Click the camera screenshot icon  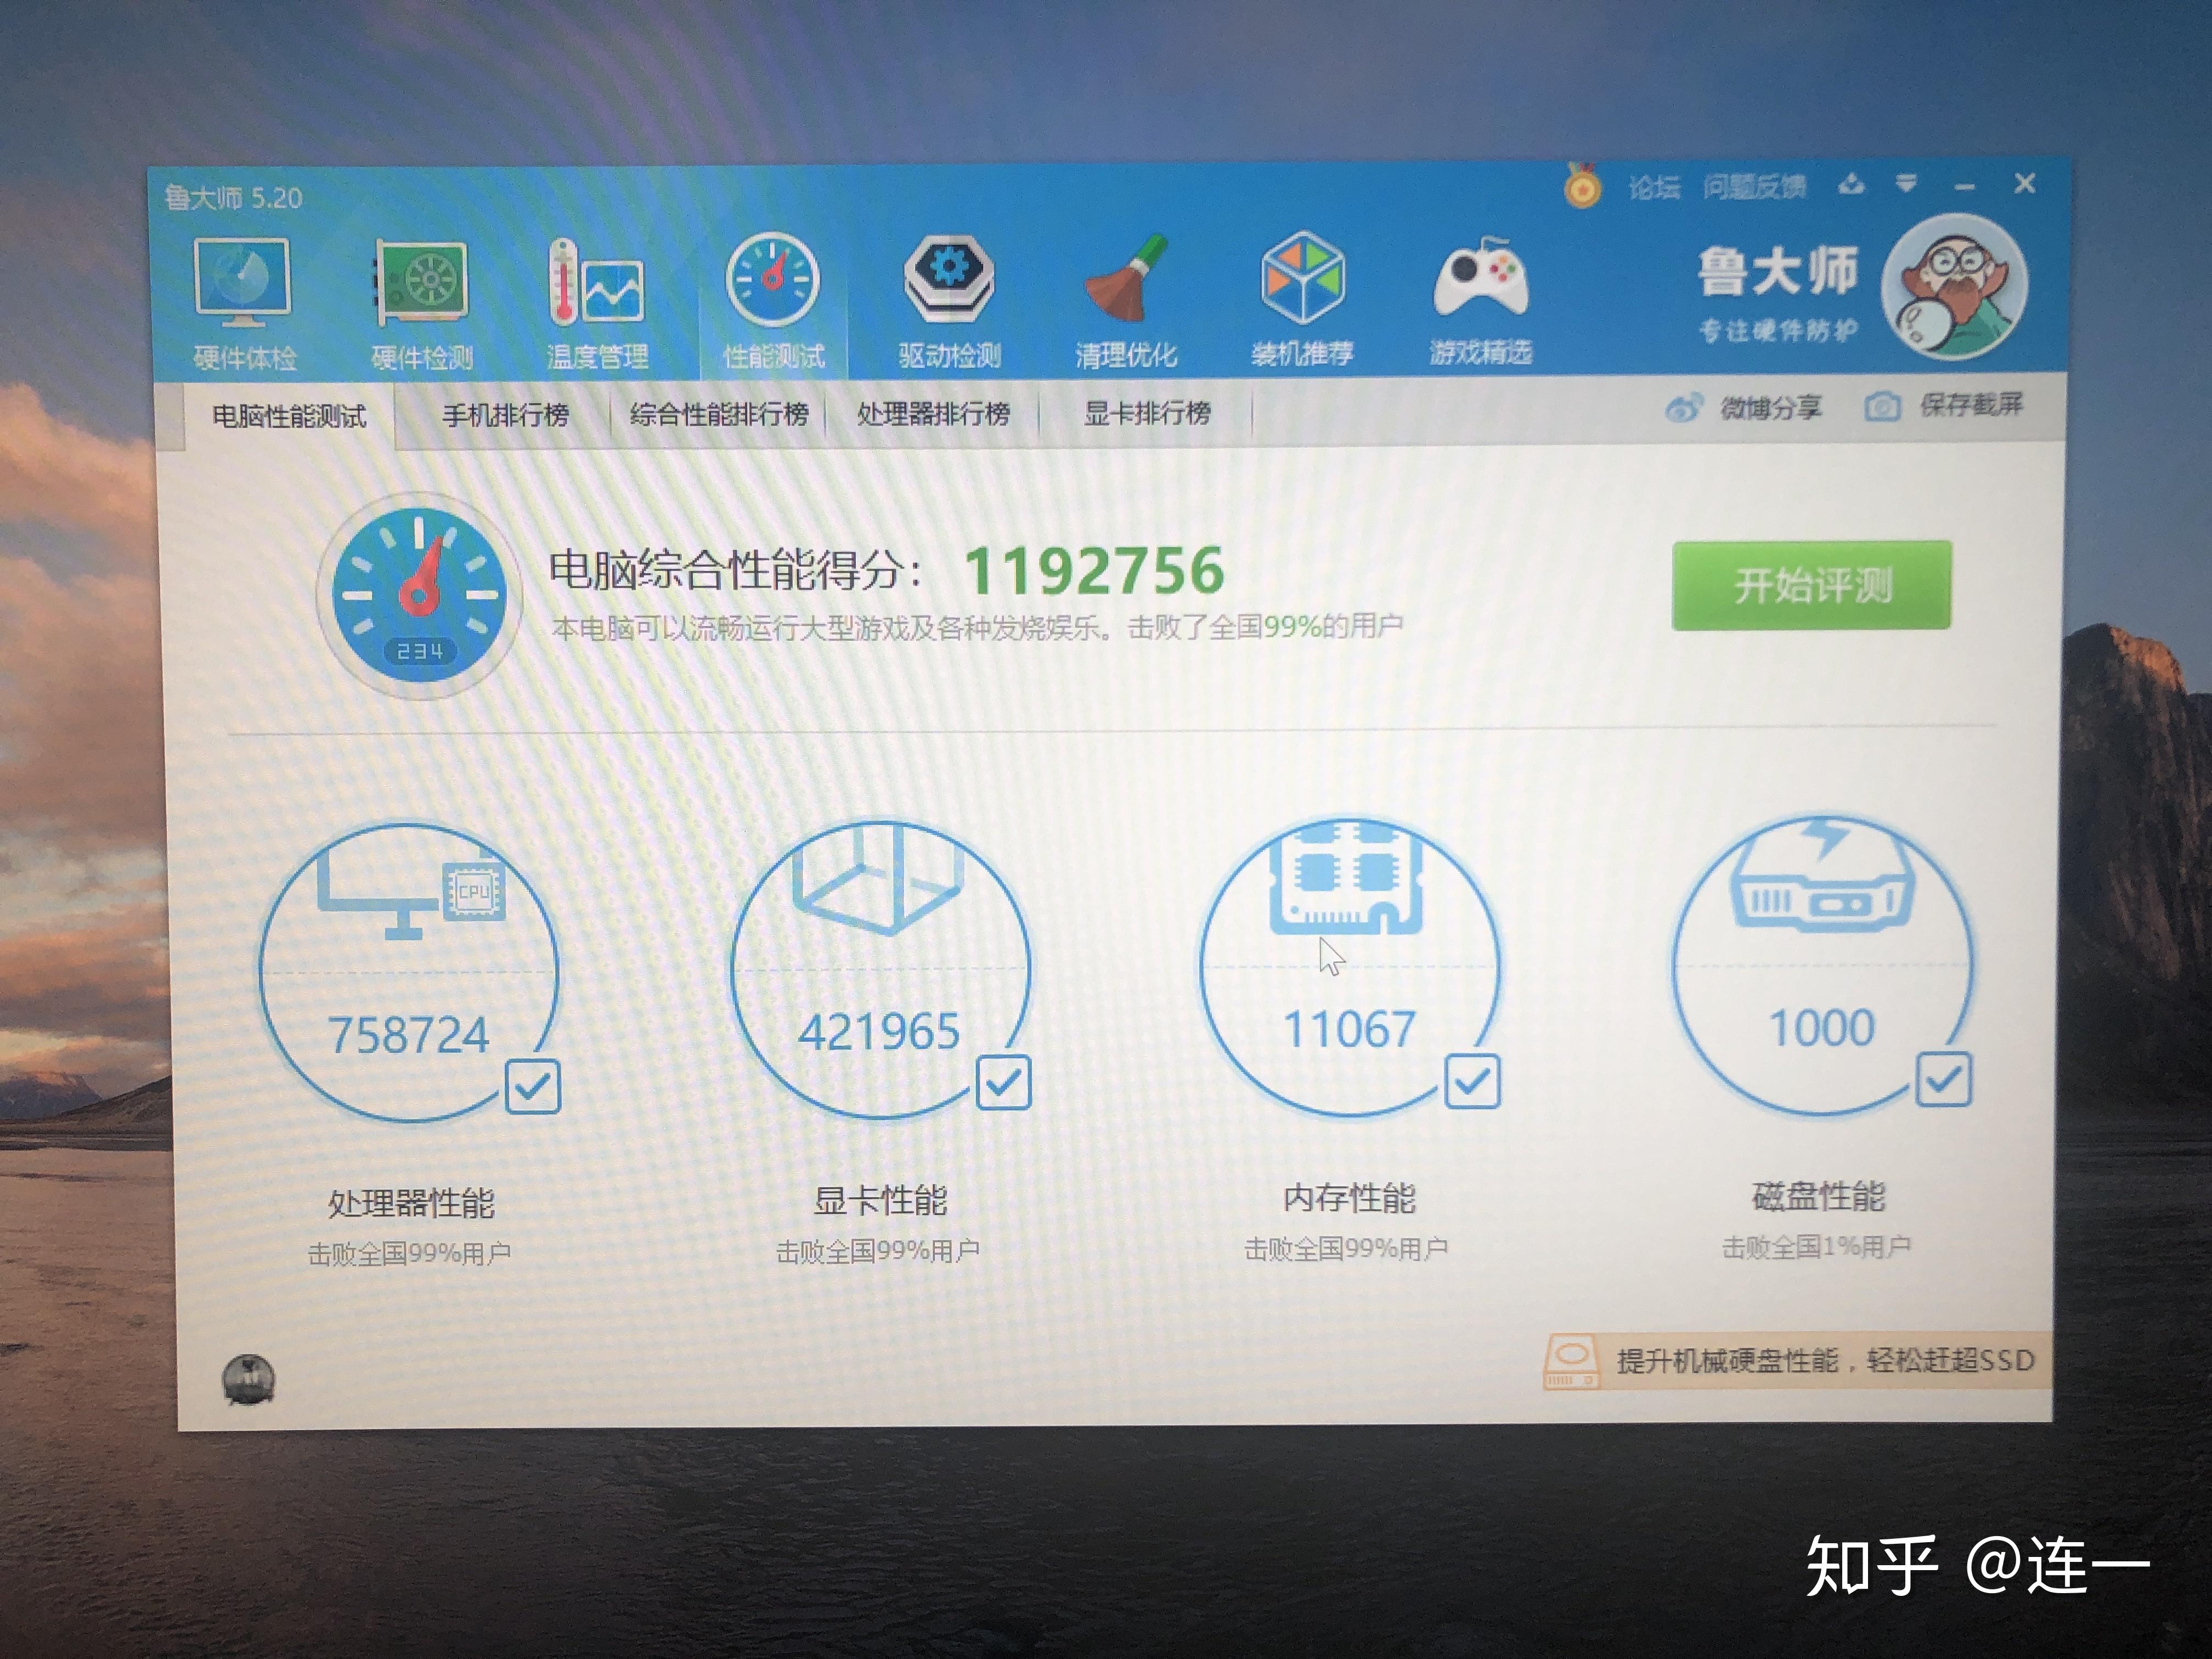pyautogui.click(x=1882, y=406)
